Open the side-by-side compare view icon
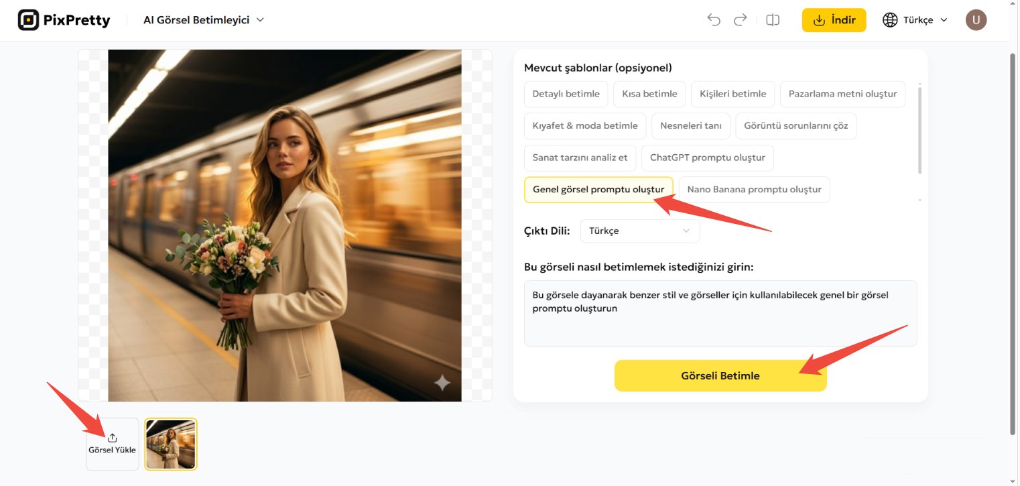 tap(772, 19)
